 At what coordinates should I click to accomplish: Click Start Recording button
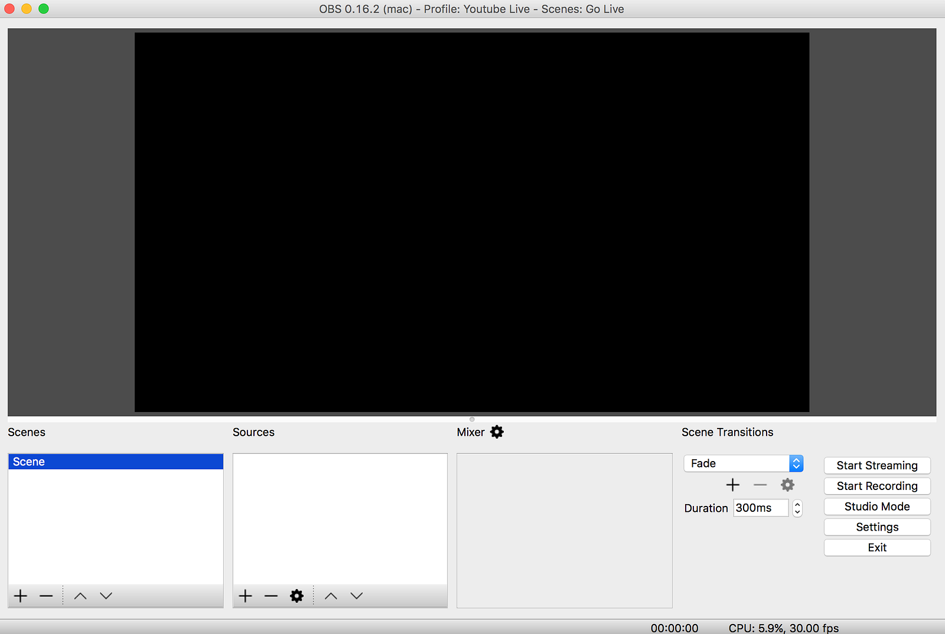click(877, 486)
